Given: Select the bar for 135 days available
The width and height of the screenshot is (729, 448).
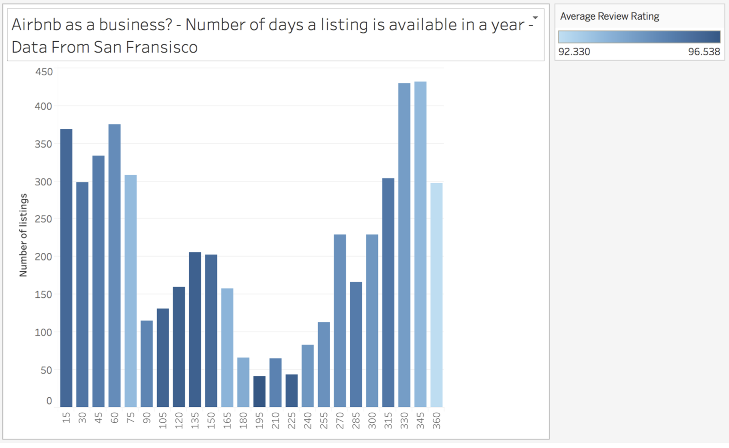Looking at the screenshot, I should tap(195, 329).
